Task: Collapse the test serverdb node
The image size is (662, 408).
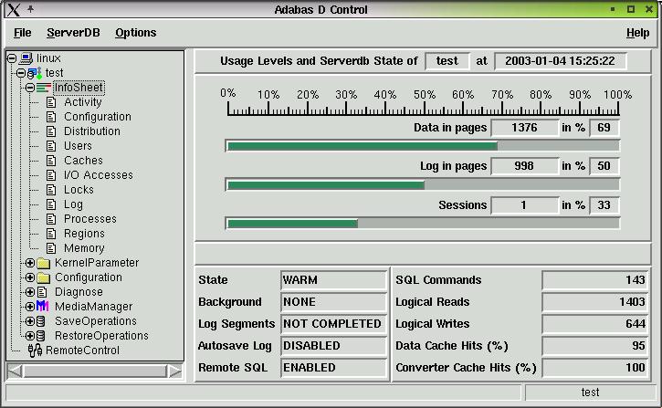Action: (21, 73)
